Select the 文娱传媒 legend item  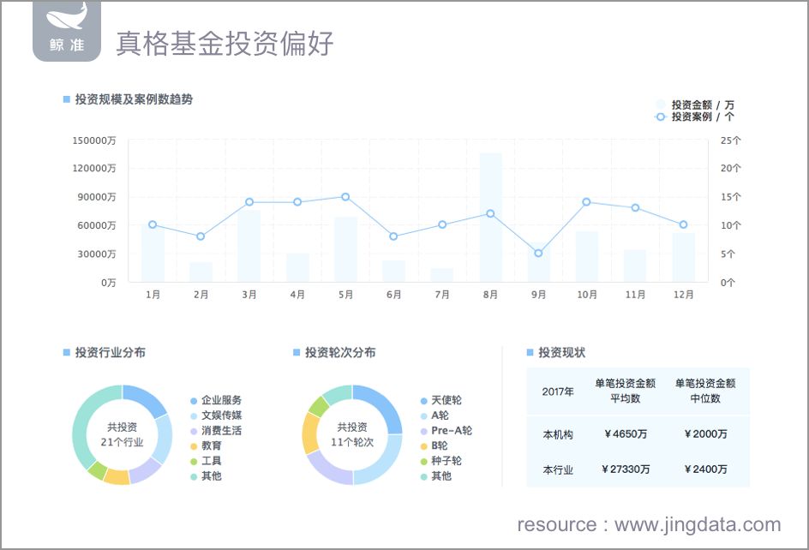click(x=216, y=415)
